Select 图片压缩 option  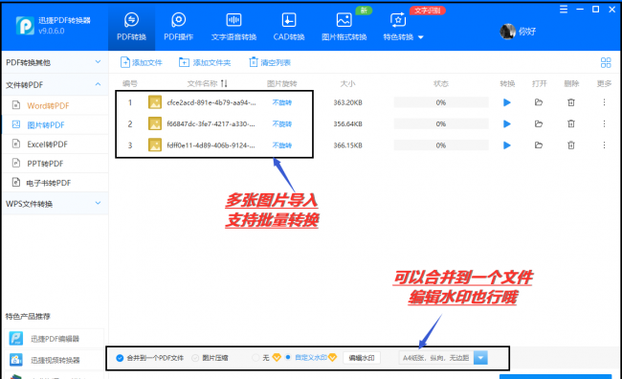point(210,358)
